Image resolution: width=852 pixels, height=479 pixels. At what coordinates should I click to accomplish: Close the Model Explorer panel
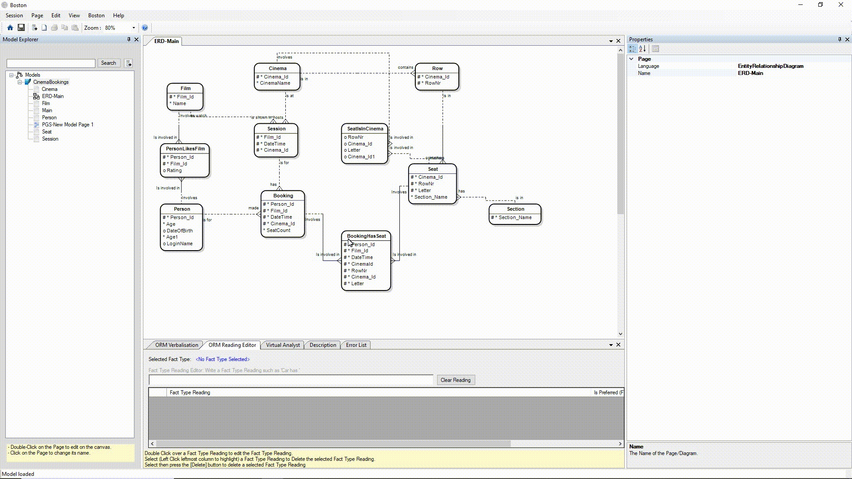(x=137, y=39)
